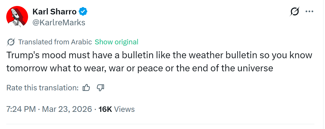Open the three-dot More options menu
325x129 pixels.
(310, 12)
